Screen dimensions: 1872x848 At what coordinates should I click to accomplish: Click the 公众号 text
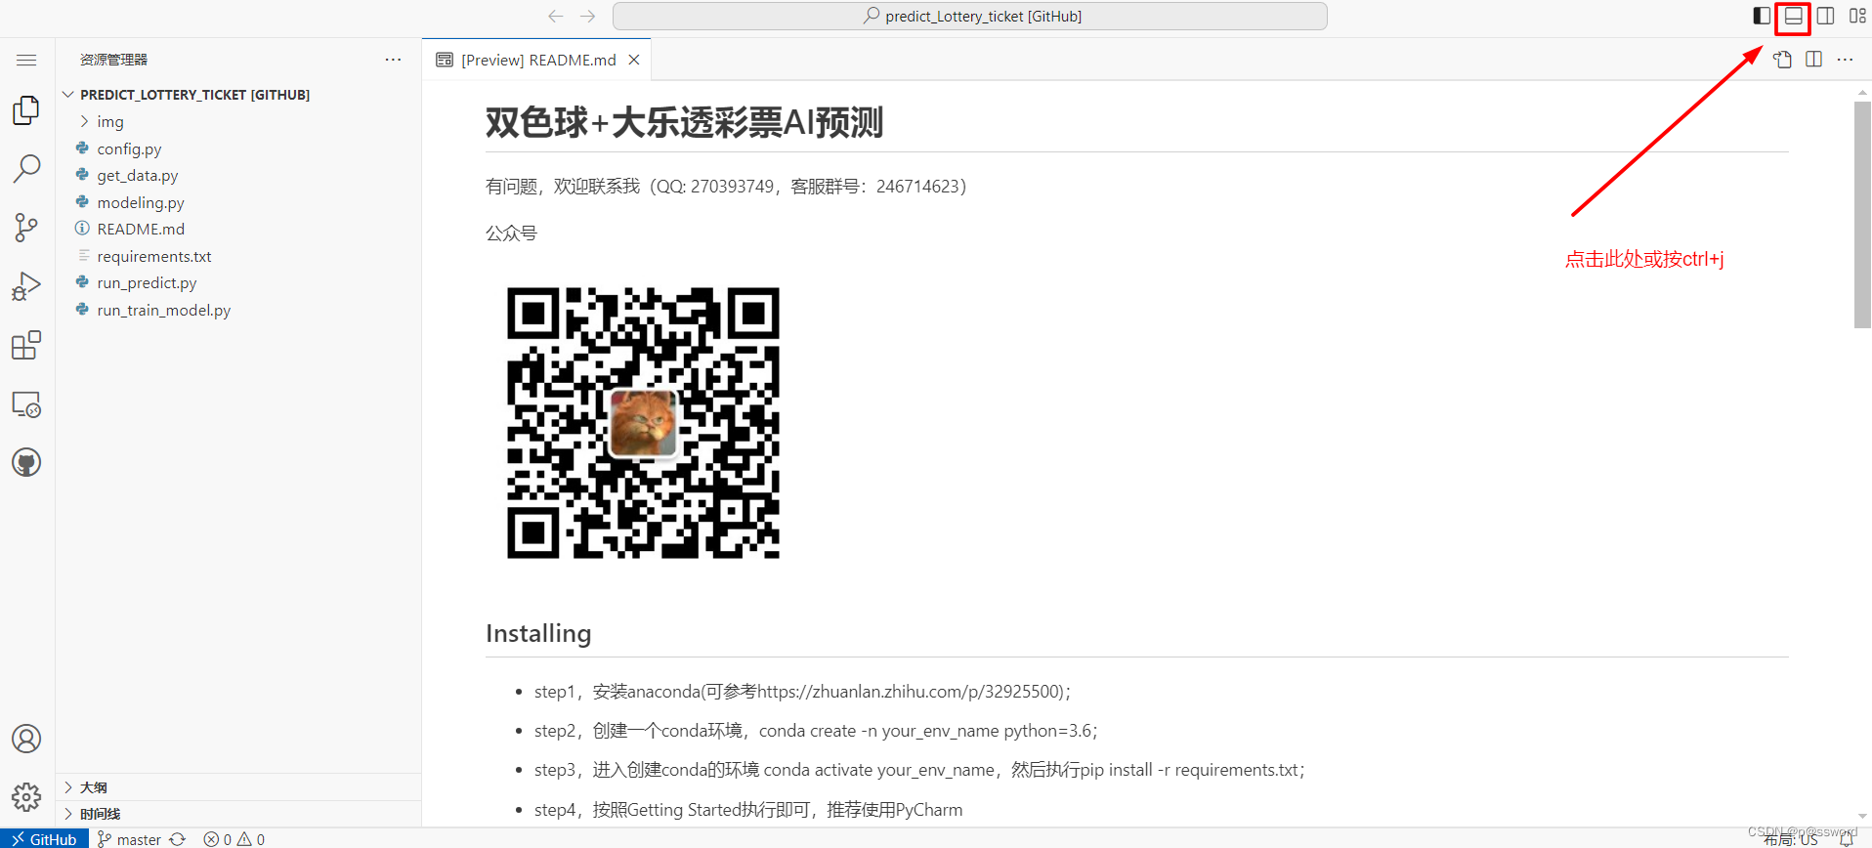point(511,233)
